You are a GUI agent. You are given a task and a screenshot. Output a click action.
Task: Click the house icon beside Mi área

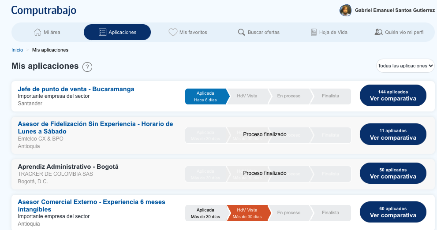(x=37, y=32)
